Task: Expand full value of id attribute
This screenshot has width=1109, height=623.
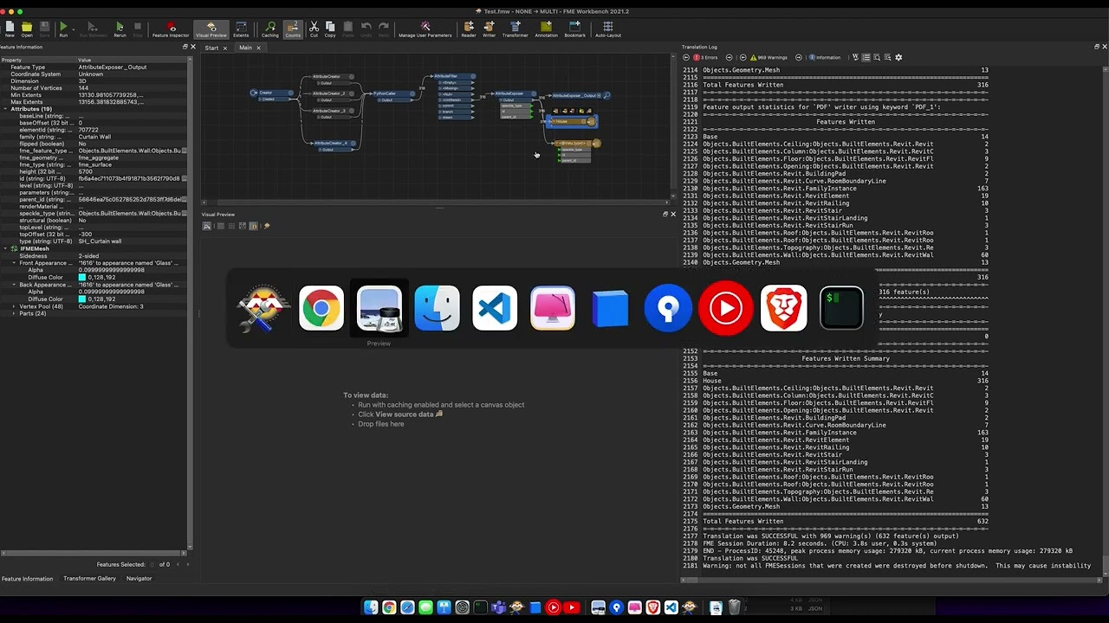Action: click(x=184, y=179)
